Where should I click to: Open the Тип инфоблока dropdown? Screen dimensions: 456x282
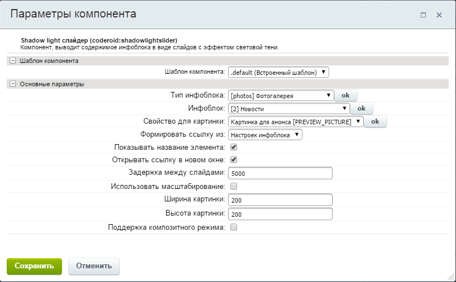pyautogui.click(x=280, y=96)
